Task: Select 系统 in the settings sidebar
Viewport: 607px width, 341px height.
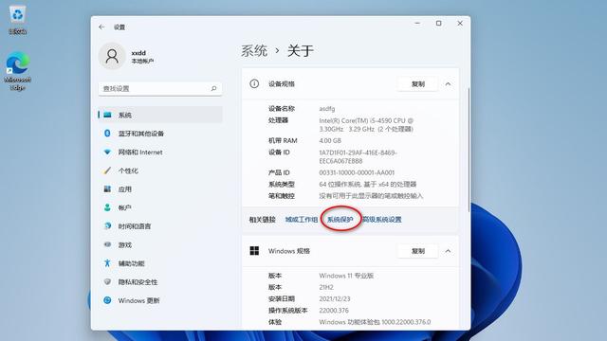Action: click(160, 115)
